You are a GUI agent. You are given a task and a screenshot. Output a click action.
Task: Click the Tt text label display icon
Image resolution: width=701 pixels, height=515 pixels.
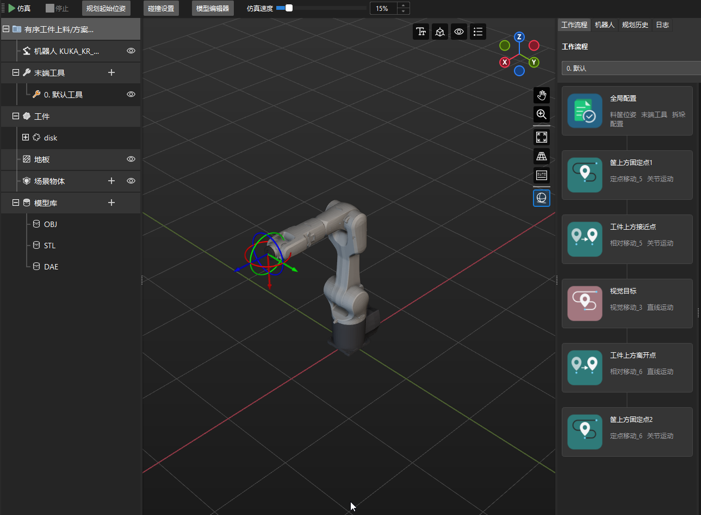[421, 32]
